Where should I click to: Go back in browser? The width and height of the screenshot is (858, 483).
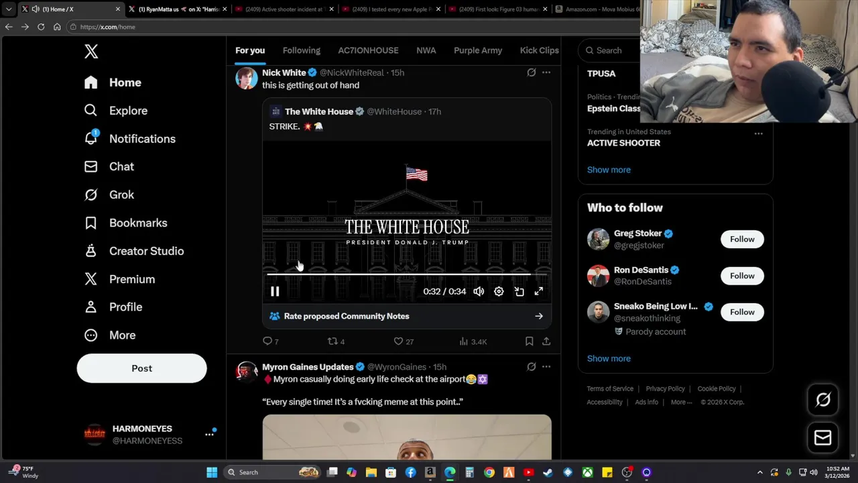[x=9, y=27]
